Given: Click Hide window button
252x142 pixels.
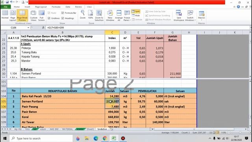Looking at the screenshot, I should 136,15.
